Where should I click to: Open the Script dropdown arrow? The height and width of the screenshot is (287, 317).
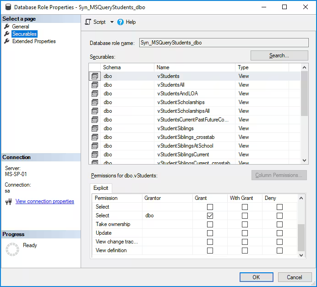(112, 22)
